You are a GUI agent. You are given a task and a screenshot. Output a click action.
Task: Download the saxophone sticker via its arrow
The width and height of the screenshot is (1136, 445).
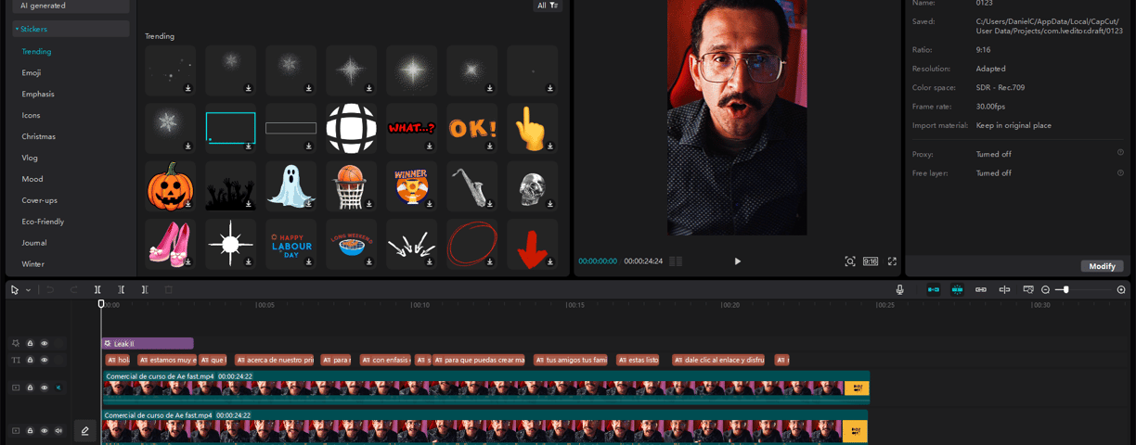click(490, 204)
